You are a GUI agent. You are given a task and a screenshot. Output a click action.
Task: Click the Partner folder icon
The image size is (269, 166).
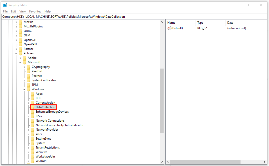[20, 49]
